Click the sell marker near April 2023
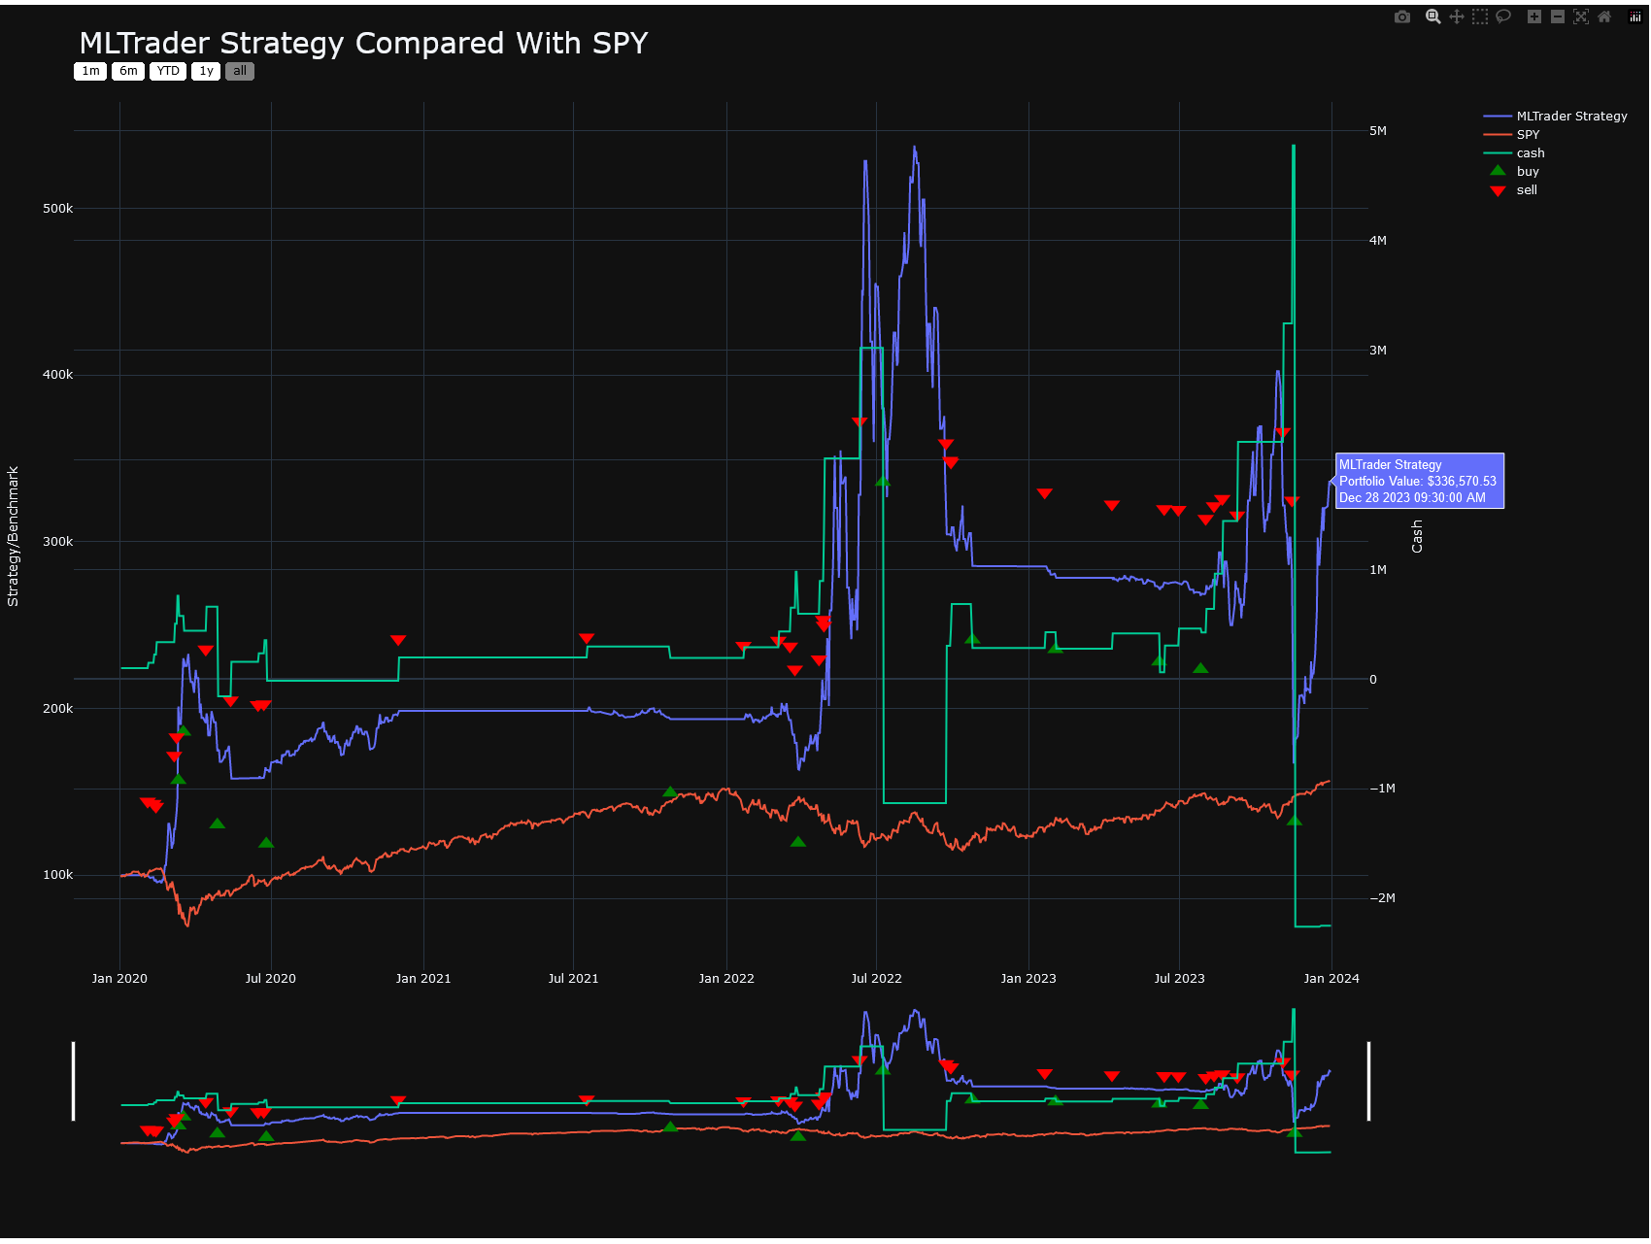Viewport: 1651px width, 1244px height. point(1112,505)
